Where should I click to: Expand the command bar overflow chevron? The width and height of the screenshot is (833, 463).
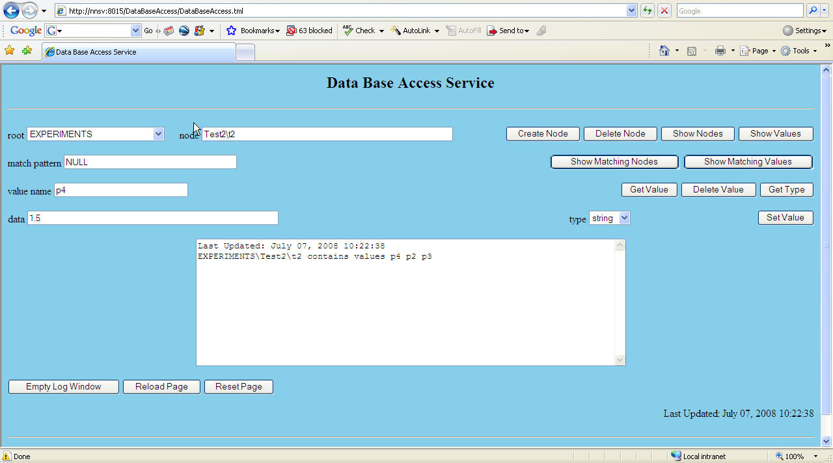pyautogui.click(x=828, y=46)
